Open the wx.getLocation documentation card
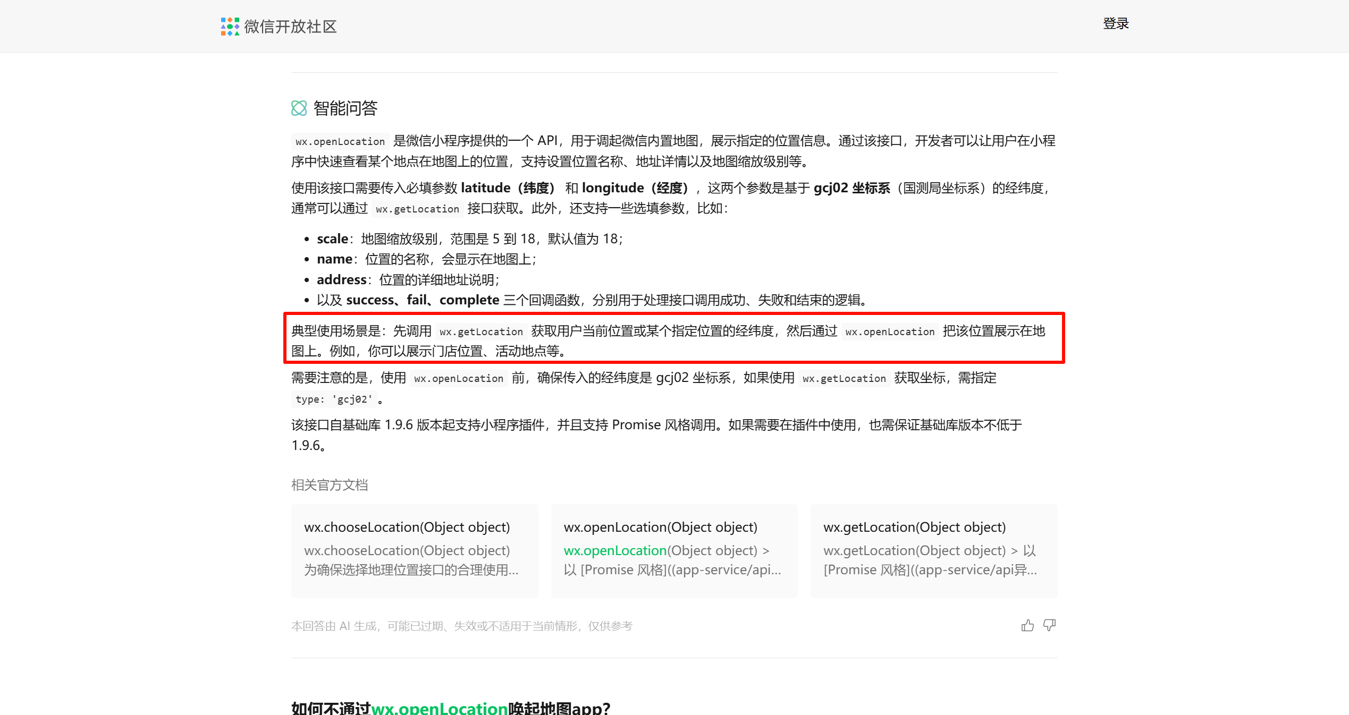The image size is (1349, 715). pyautogui.click(x=934, y=550)
